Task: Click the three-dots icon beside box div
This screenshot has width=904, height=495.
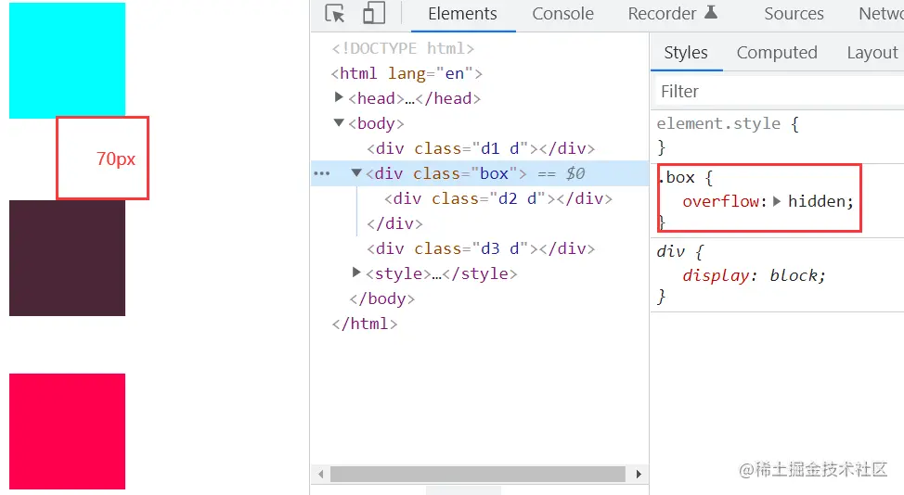Action: click(x=322, y=173)
